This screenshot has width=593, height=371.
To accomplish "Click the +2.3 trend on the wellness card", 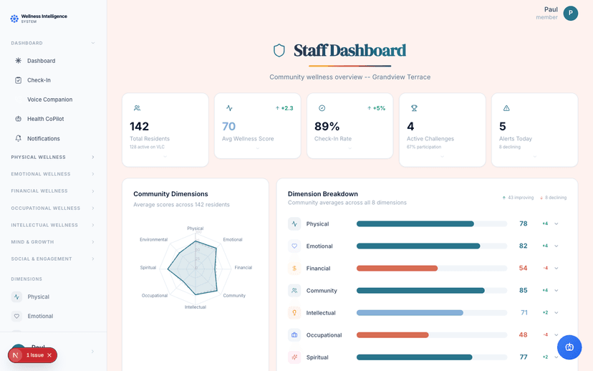I will pyautogui.click(x=284, y=108).
